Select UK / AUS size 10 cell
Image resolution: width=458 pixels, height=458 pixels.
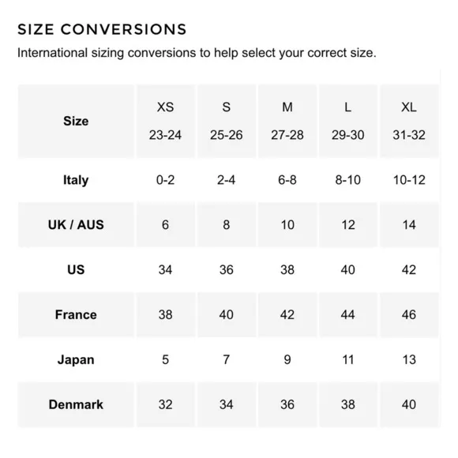(x=287, y=224)
